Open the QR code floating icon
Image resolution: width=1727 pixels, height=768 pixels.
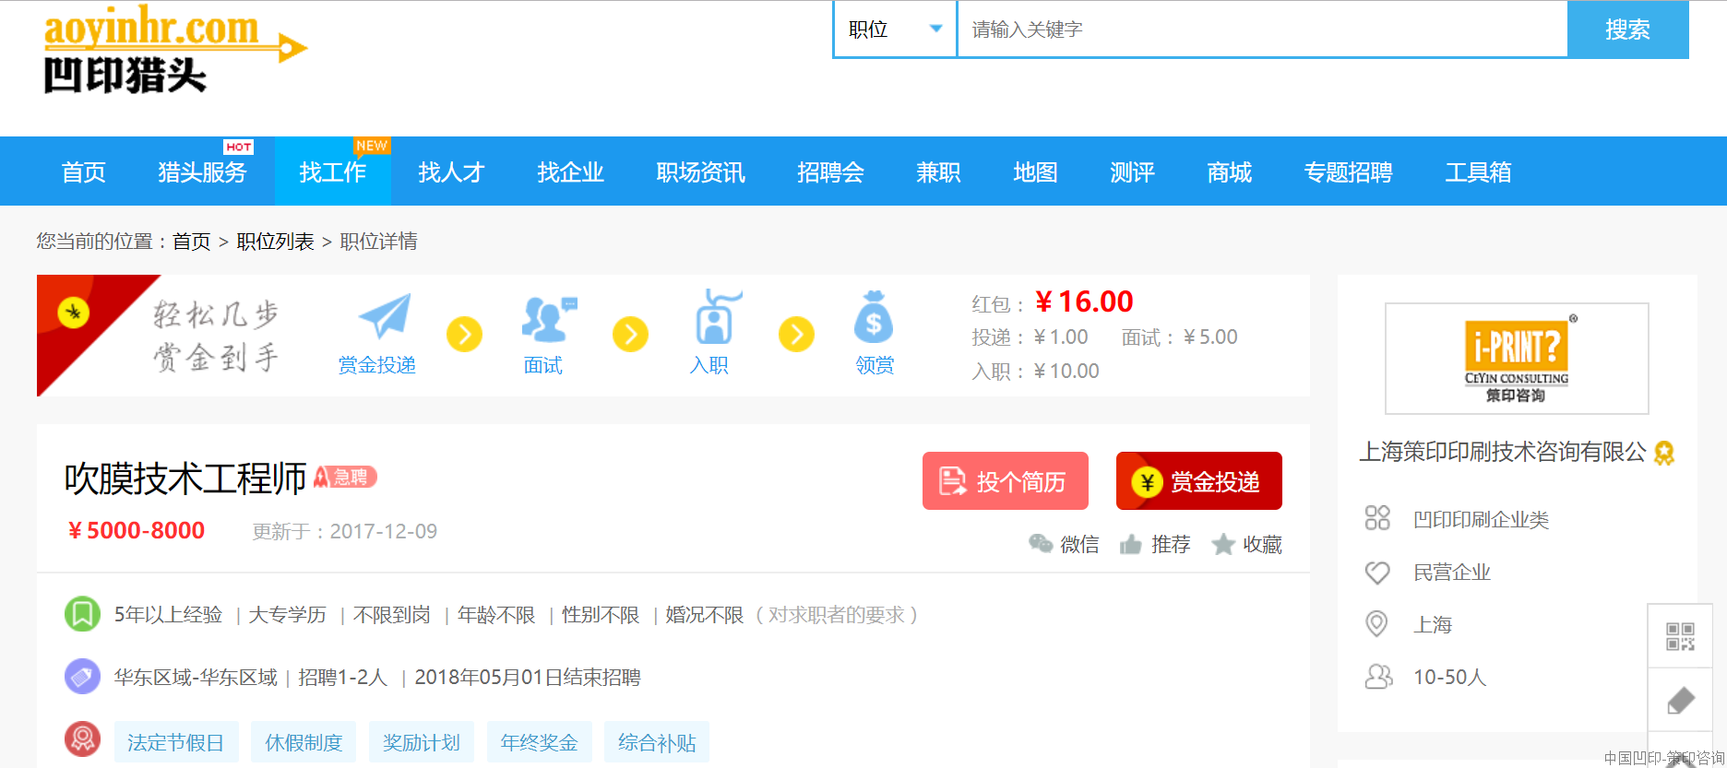(1680, 636)
